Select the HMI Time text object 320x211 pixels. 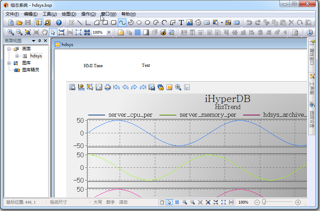click(x=93, y=66)
